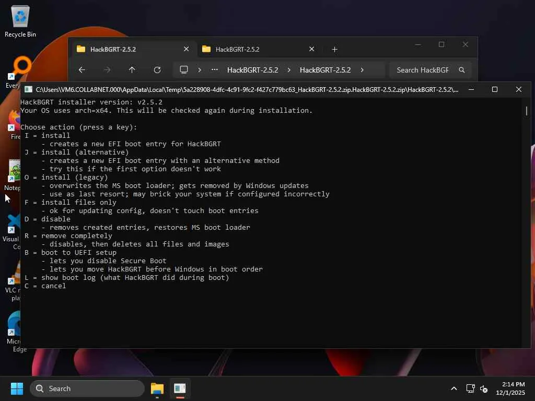Close the console window
535x401 pixels.
[x=519, y=89]
